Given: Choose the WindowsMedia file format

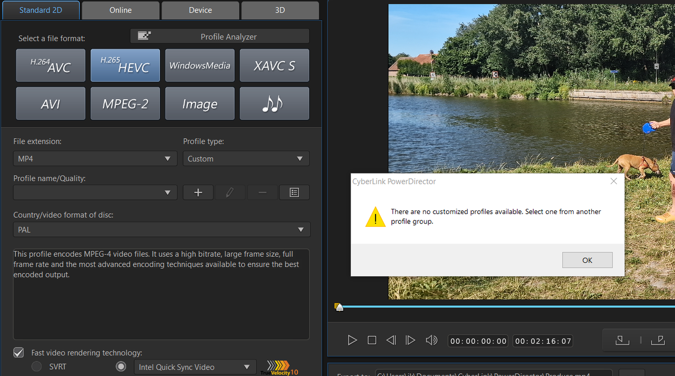Looking at the screenshot, I should click(x=200, y=65).
